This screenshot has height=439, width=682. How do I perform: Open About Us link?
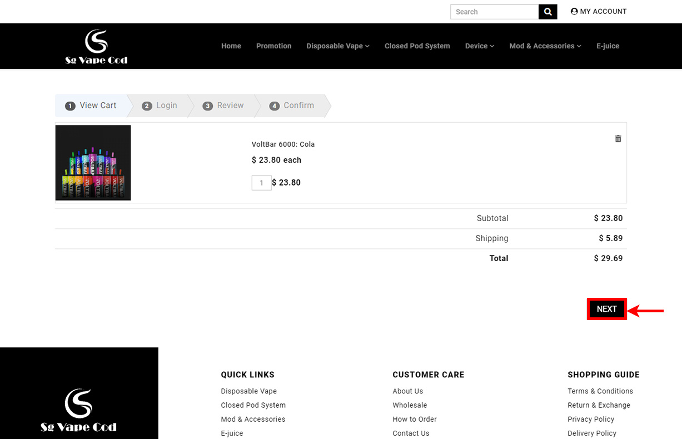(x=407, y=391)
